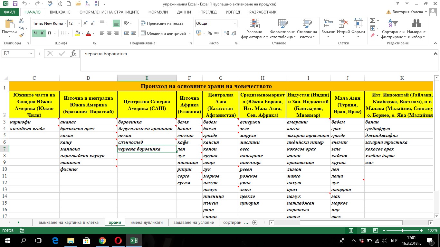Copy the selected cell
Screen dimensions: 440x247
click(x=22, y=28)
